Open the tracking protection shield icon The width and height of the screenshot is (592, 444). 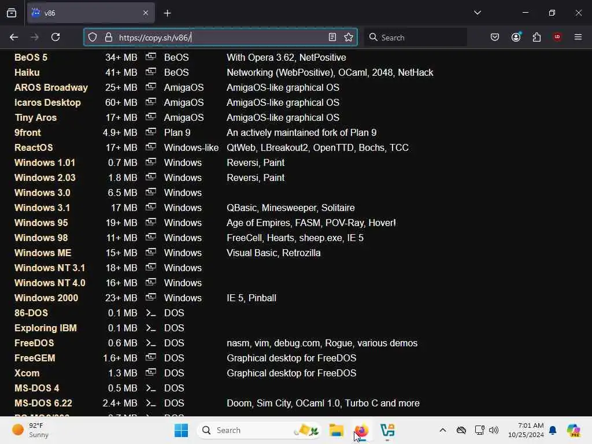point(92,37)
